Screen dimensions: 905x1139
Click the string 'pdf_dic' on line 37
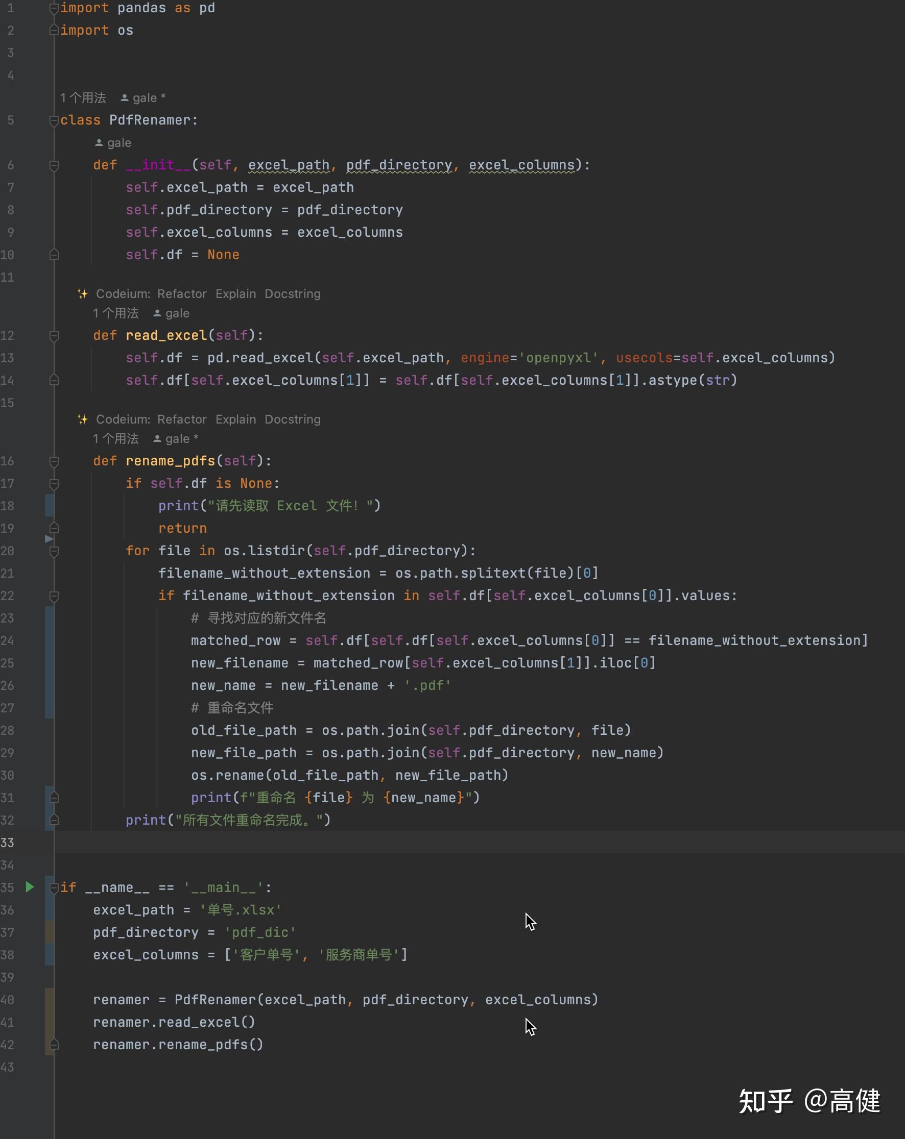click(x=260, y=932)
